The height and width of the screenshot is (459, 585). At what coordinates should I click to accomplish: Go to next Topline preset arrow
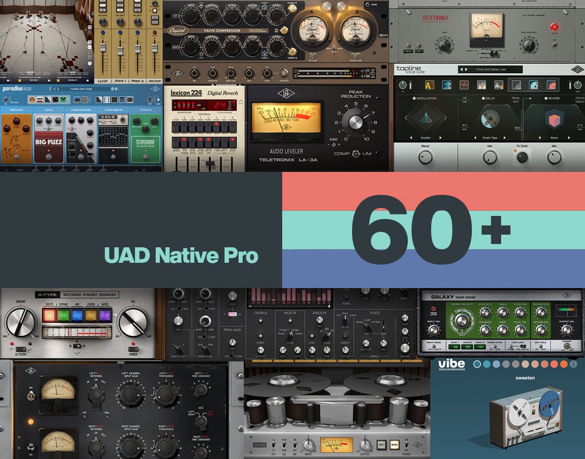click(466, 69)
